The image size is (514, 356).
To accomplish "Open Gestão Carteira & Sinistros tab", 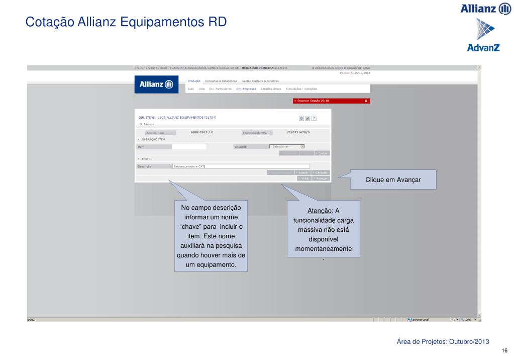I will [260, 81].
